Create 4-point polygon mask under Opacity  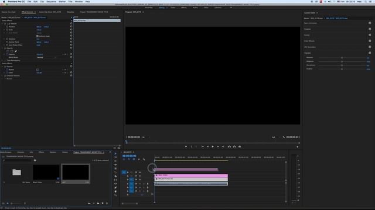point(12,51)
